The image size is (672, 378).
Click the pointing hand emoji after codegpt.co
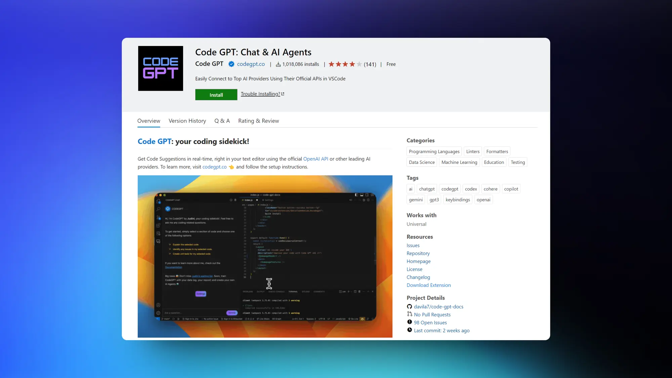coord(231,167)
